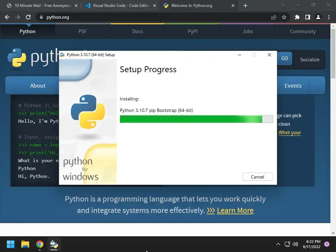Open the tab search chevron in Chrome
Image resolution: width=336 pixels, height=252 pixels.
(283, 5)
